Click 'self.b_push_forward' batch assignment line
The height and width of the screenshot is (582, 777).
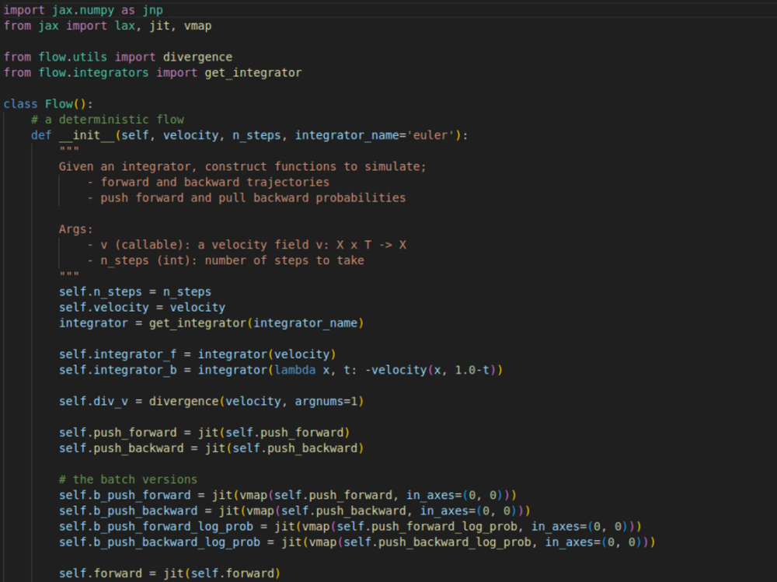pyautogui.click(x=288, y=495)
